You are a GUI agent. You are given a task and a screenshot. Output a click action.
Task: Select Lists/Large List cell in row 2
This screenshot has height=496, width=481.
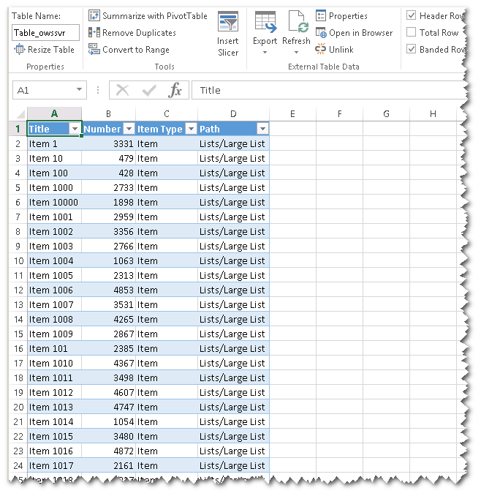(233, 143)
